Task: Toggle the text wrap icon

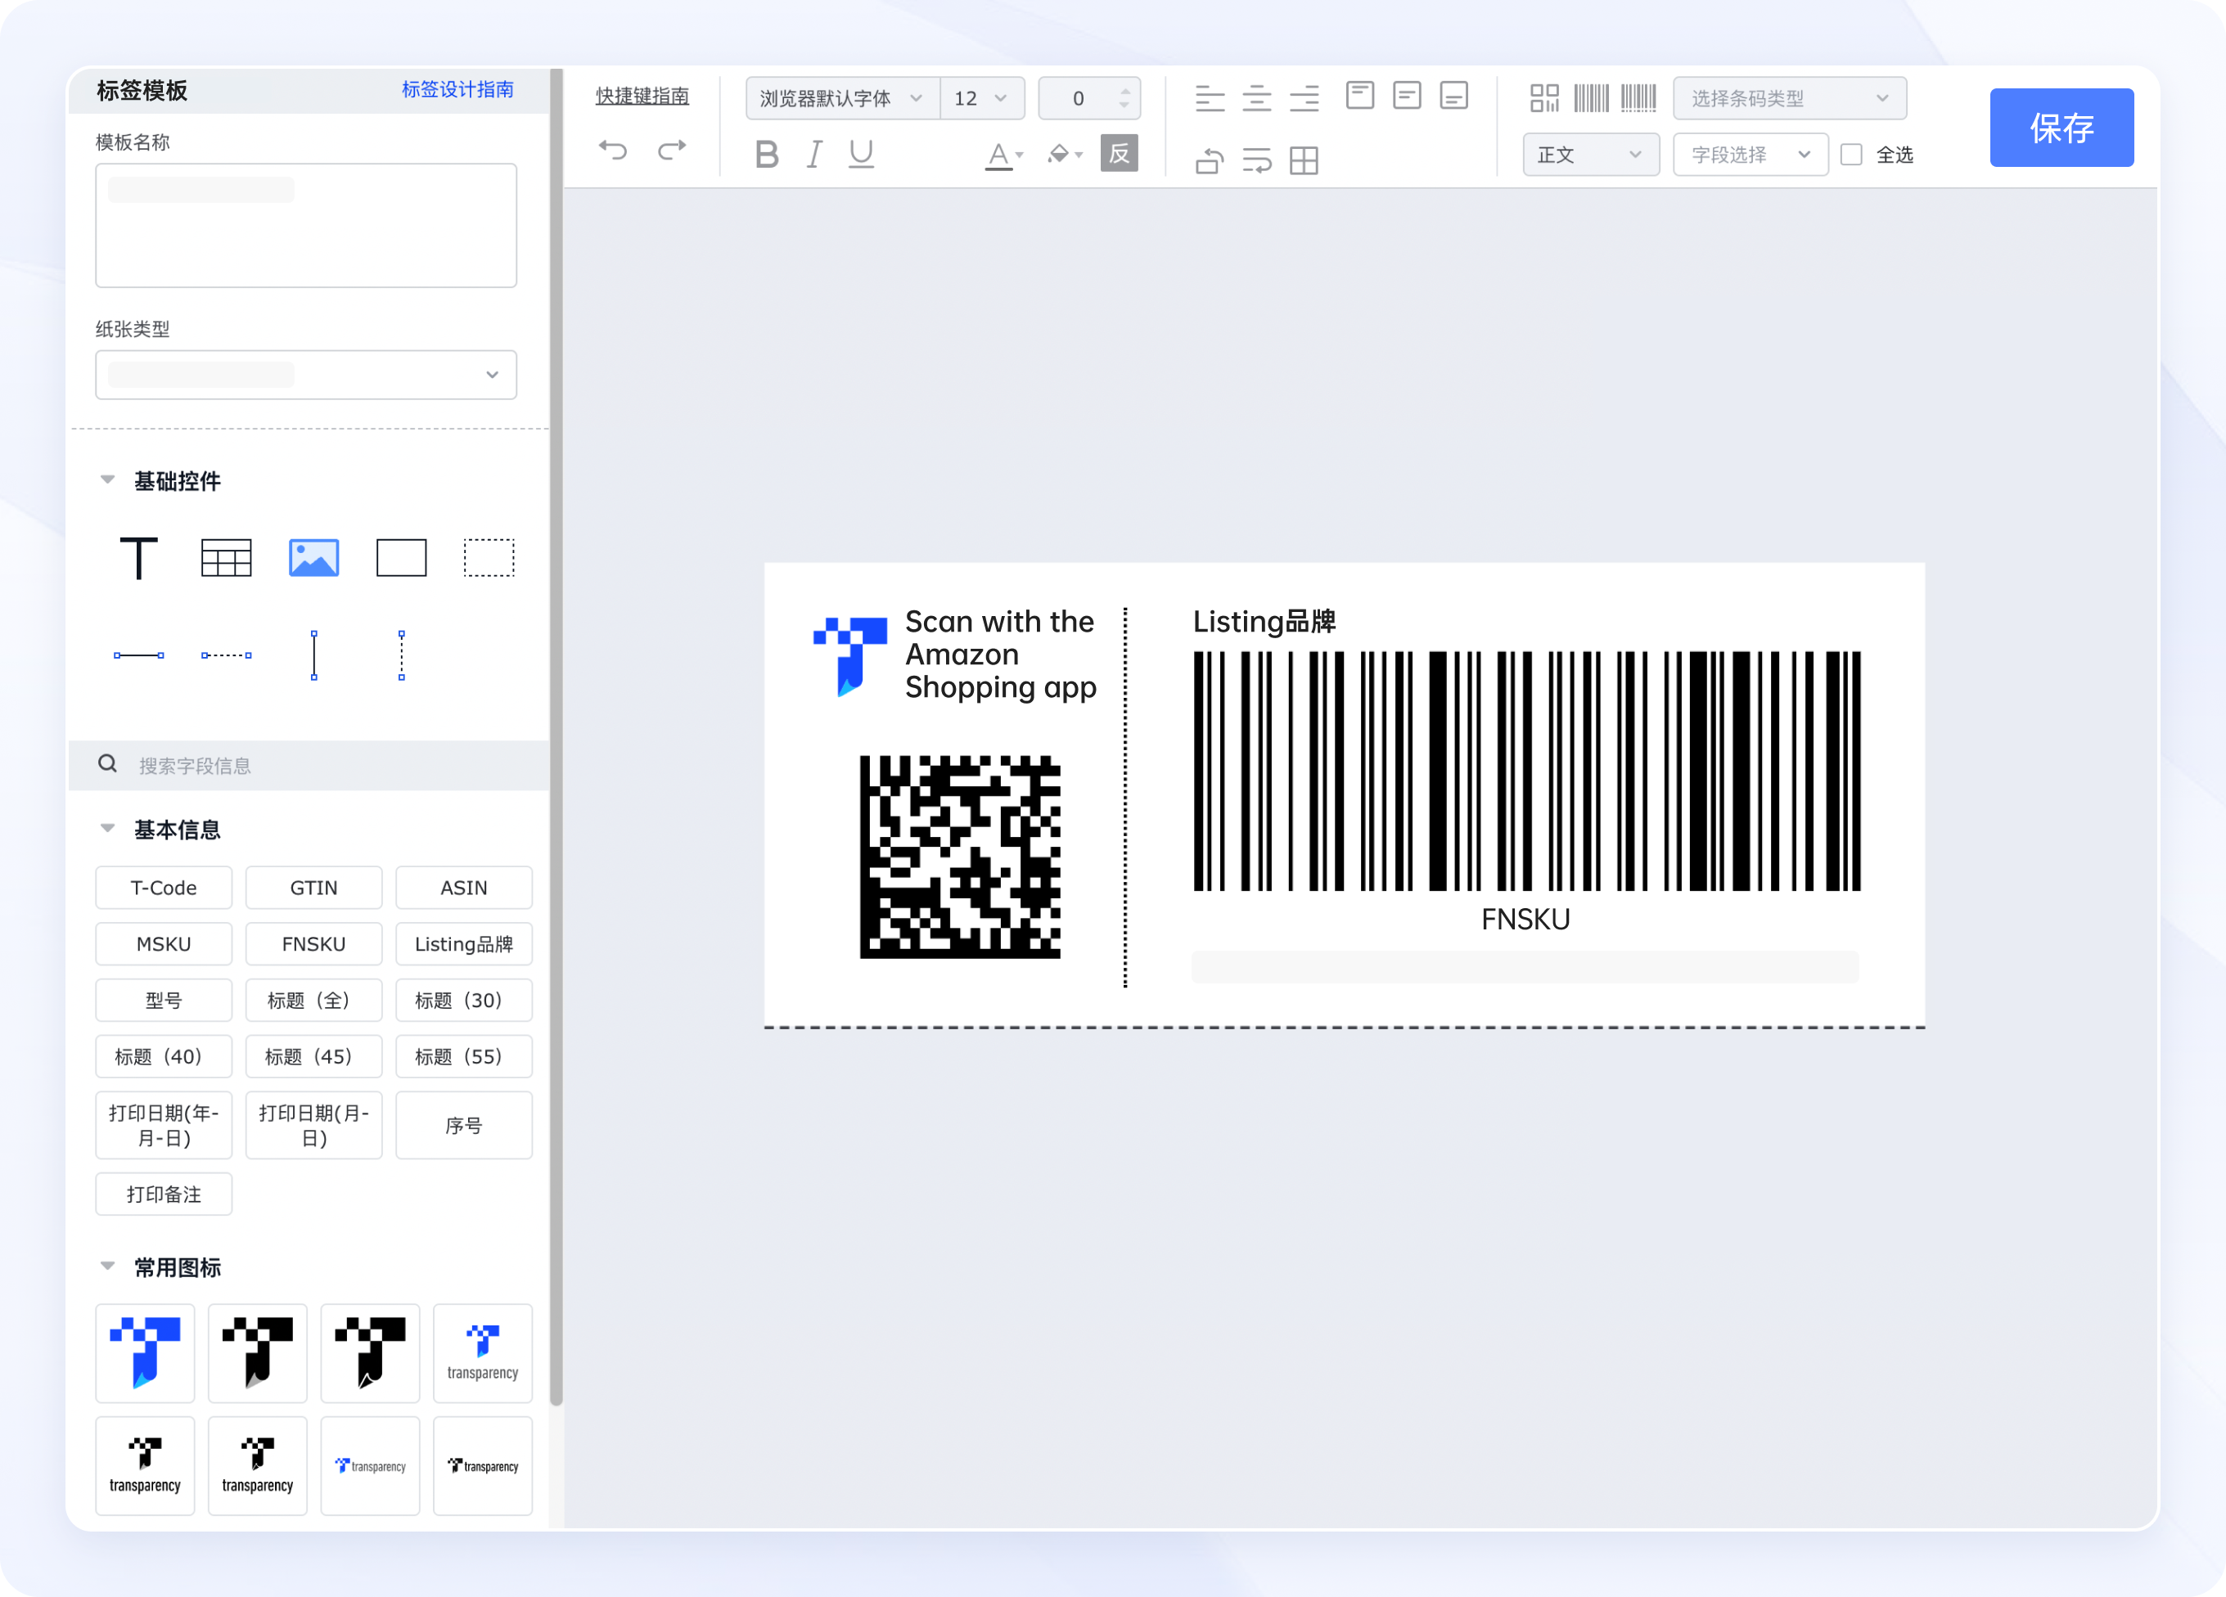Action: 1256,160
